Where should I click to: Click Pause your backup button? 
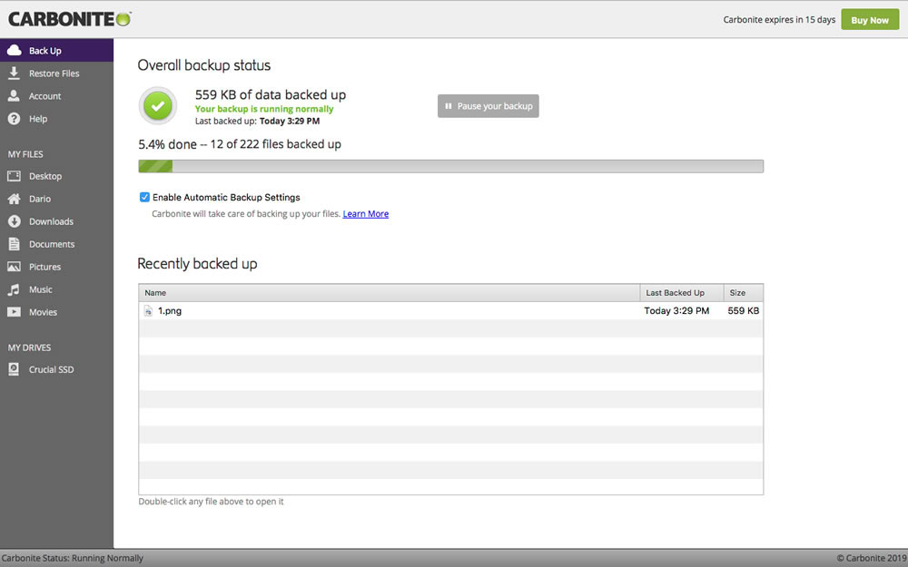[x=489, y=106]
